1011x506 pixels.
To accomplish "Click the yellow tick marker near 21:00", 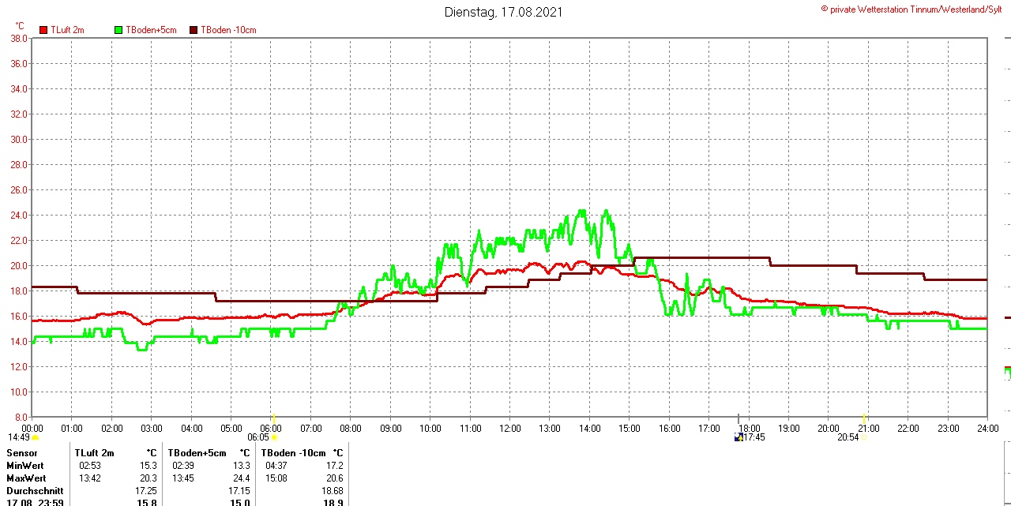I will coord(865,417).
